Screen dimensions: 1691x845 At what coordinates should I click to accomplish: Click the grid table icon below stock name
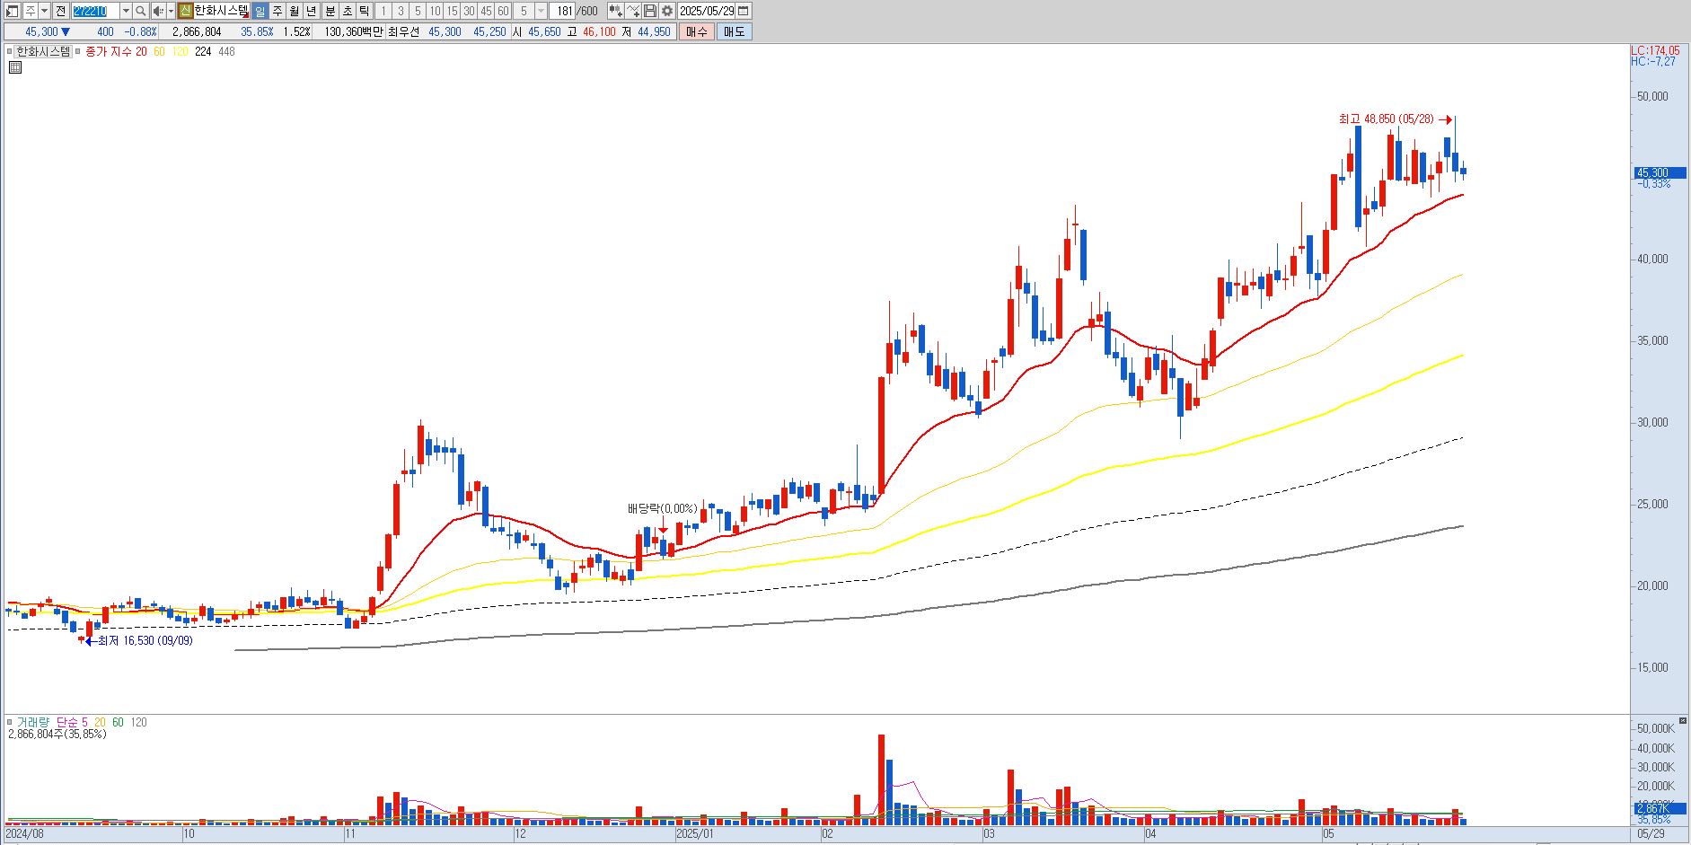(14, 66)
